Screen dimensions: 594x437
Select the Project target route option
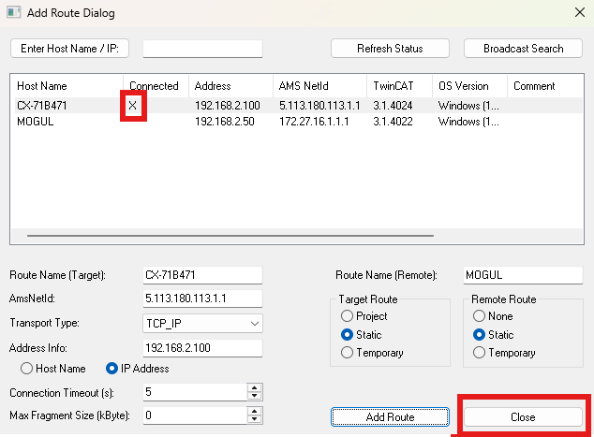tap(348, 316)
